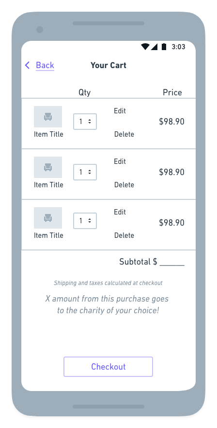Tap the cellular signal icon
The height and width of the screenshot is (428, 217).
tap(154, 47)
